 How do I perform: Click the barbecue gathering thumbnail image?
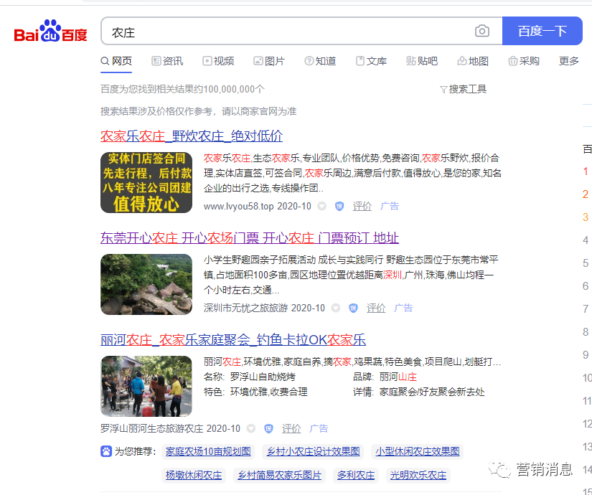(x=146, y=386)
